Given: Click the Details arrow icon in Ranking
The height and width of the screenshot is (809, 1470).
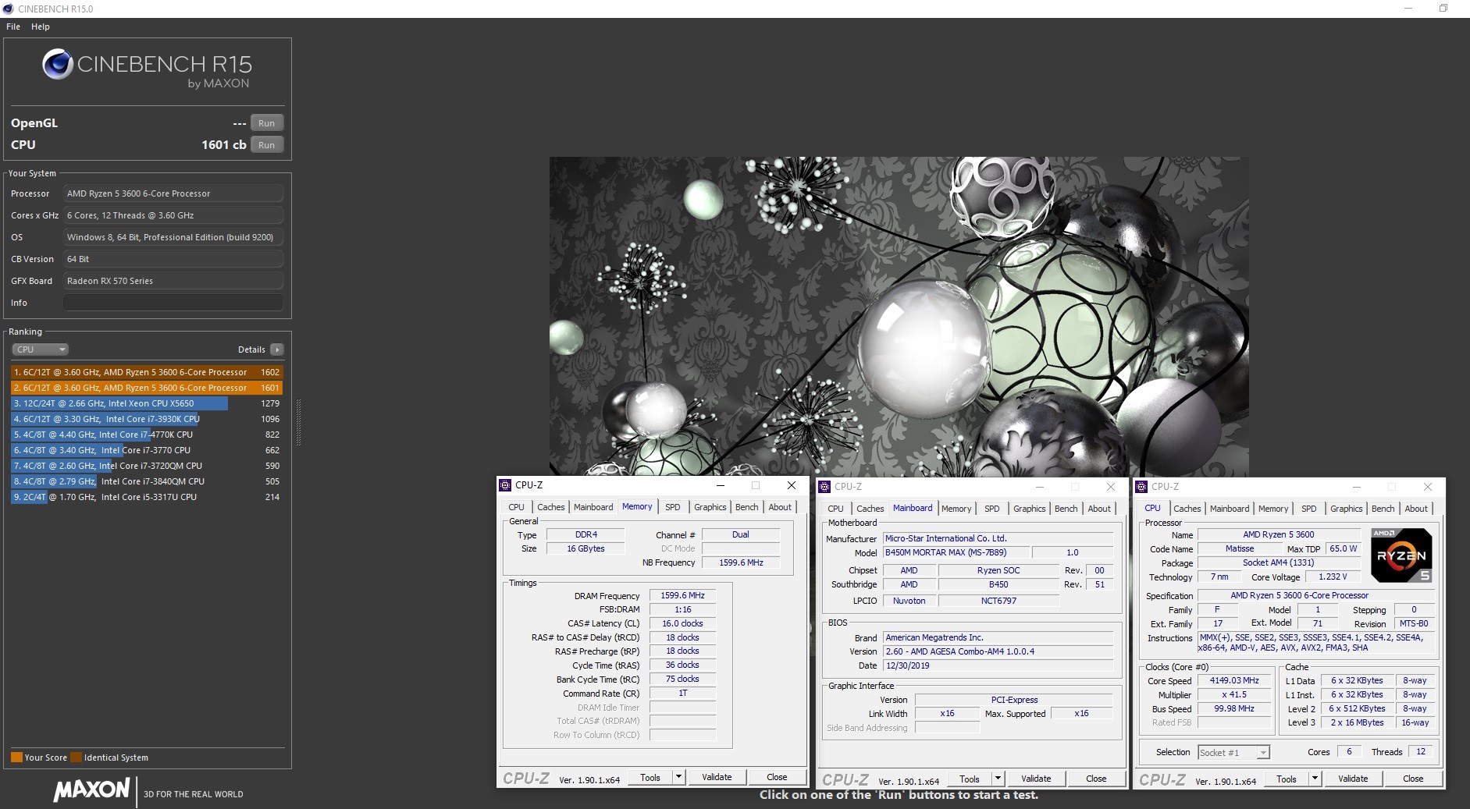Looking at the screenshot, I should [277, 350].
